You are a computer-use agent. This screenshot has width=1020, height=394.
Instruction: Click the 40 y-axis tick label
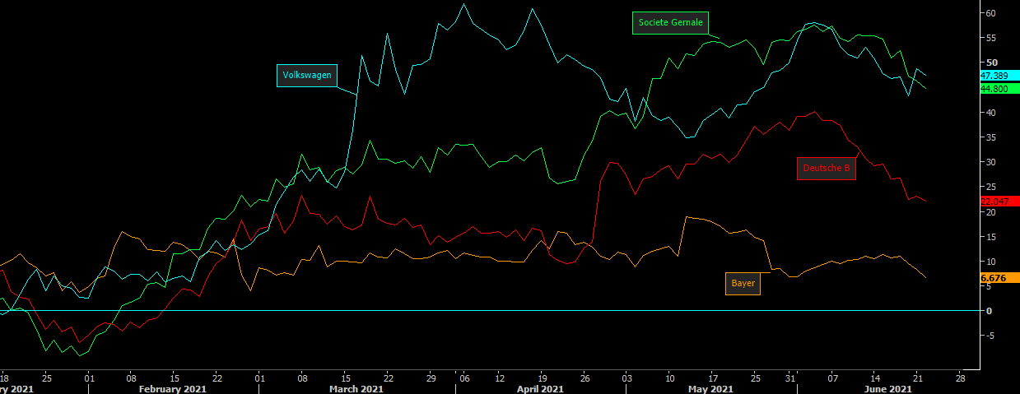[991, 113]
